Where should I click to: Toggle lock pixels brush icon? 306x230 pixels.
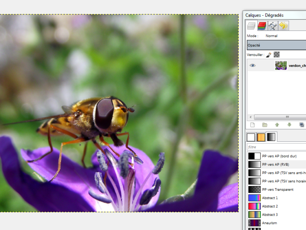[x=269, y=55]
